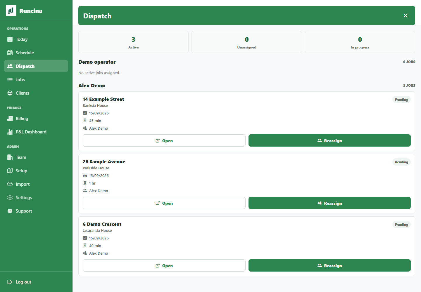Image resolution: width=421 pixels, height=292 pixels.
Task: Click the Schedule calendar icon
Action: [10, 53]
